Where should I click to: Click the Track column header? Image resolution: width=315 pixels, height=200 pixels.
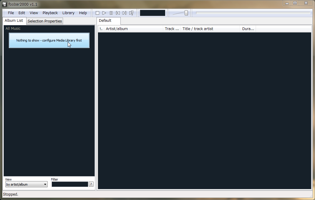[x=172, y=29]
